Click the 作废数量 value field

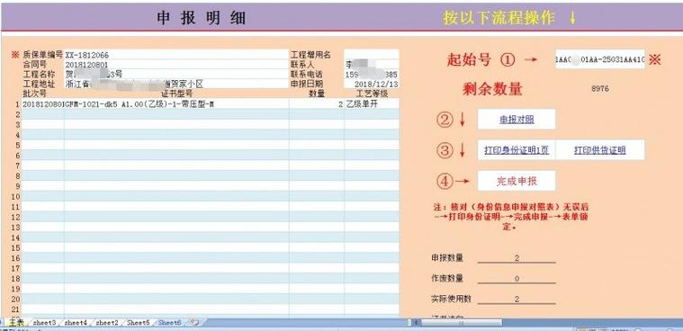(x=517, y=279)
